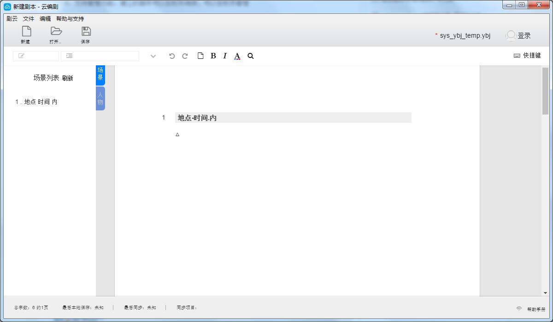Viewport: 553px width, 322px height.
Task: Open the paragraph indent style box
Action: pos(100,56)
